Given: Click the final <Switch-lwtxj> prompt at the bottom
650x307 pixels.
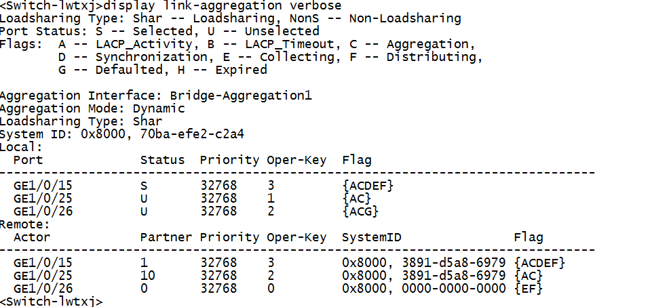Looking at the screenshot, I should (x=51, y=302).
